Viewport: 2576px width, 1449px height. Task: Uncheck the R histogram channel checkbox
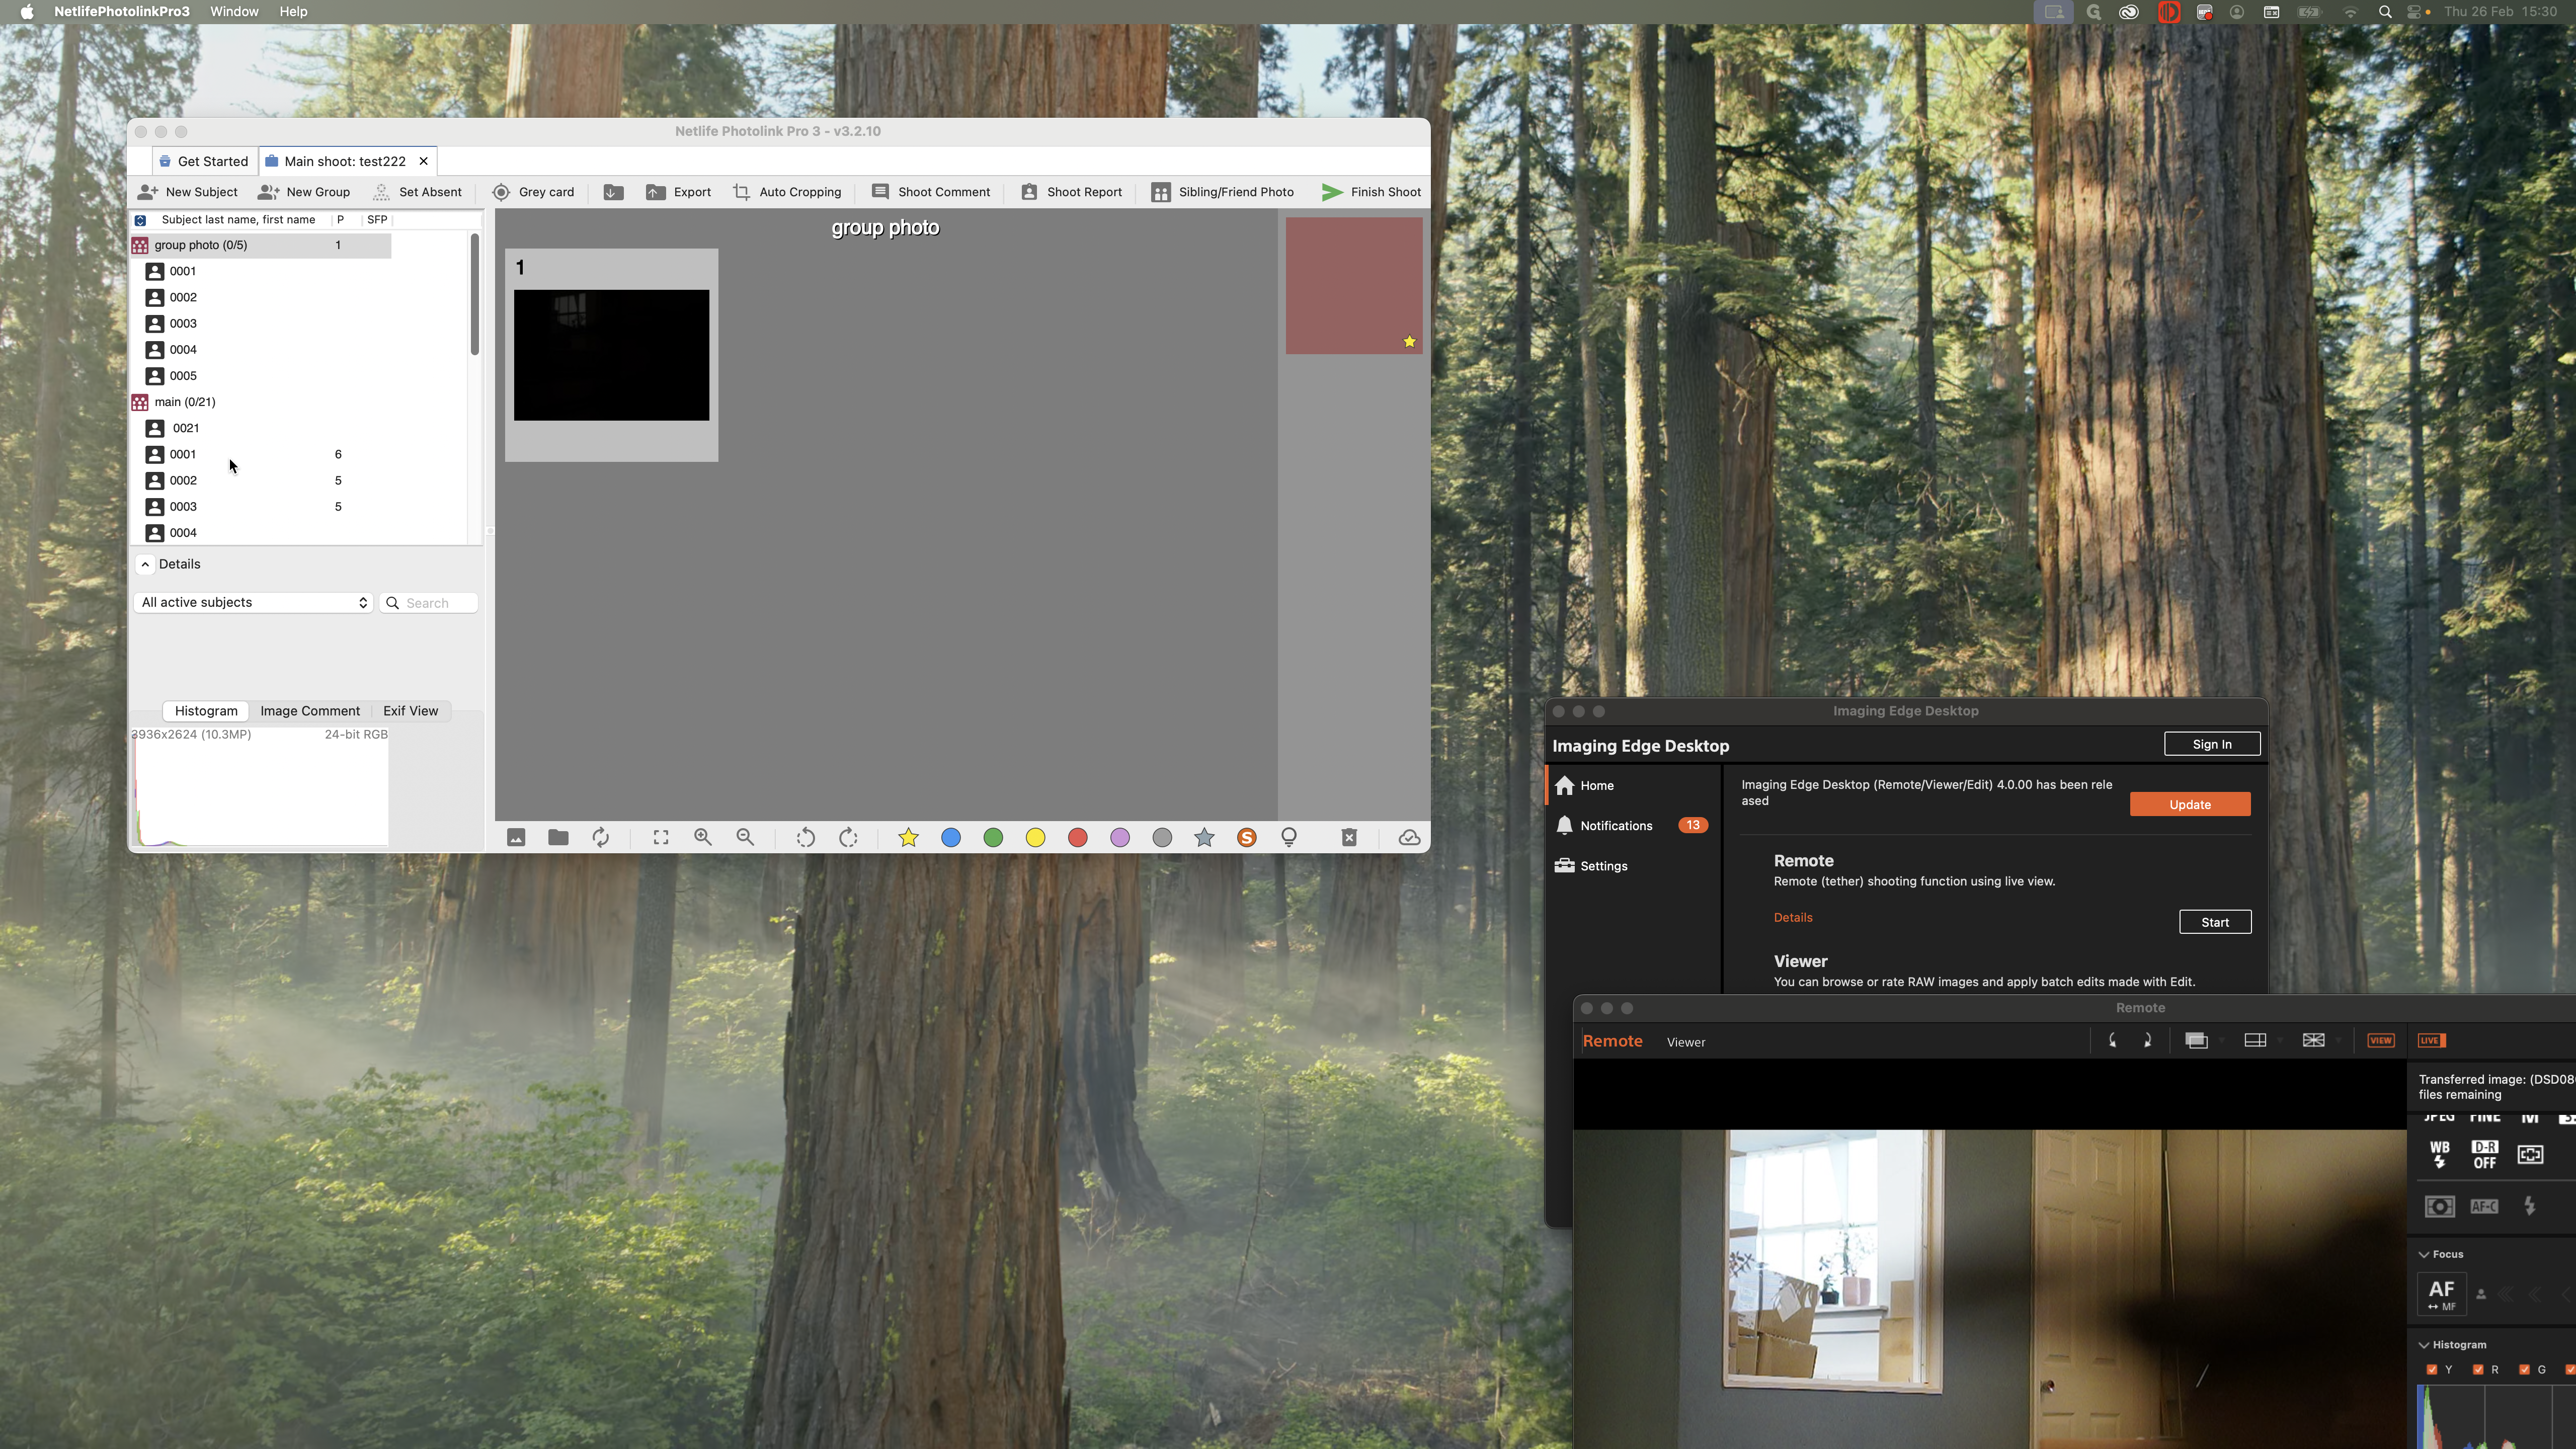point(2478,1370)
